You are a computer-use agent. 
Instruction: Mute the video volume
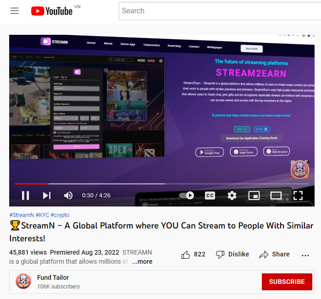click(x=68, y=196)
